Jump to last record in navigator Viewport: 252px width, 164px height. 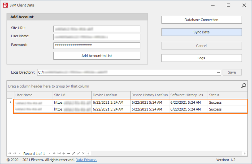click(x=59, y=154)
